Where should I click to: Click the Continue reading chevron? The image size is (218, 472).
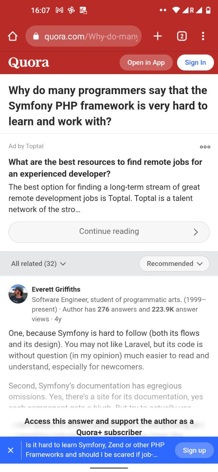click(196, 232)
